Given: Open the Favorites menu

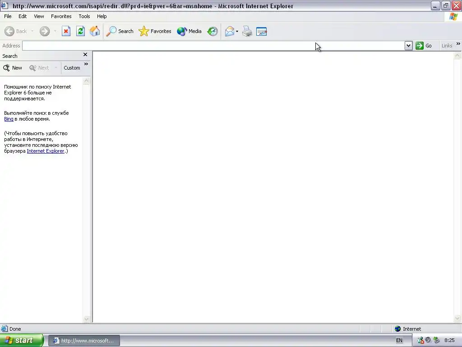Looking at the screenshot, I should coord(61,16).
